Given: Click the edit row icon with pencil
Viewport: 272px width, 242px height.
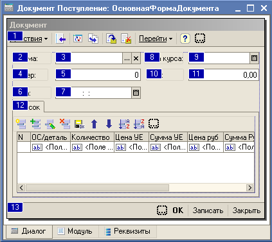Looking at the screenshot, I should click(x=50, y=124).
